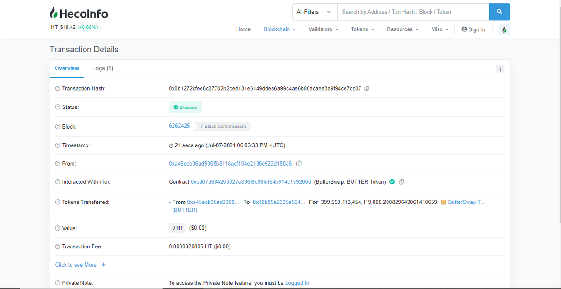
Task: Click help icon next to Transaction Hash
Action: coord(58,89)
